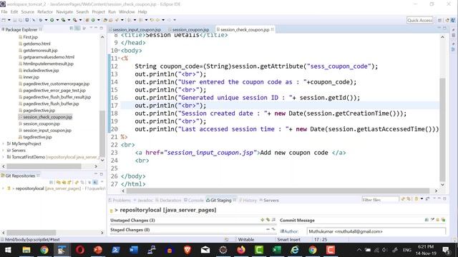
Task: Switch to the Console tab
Action: (194, 200)
